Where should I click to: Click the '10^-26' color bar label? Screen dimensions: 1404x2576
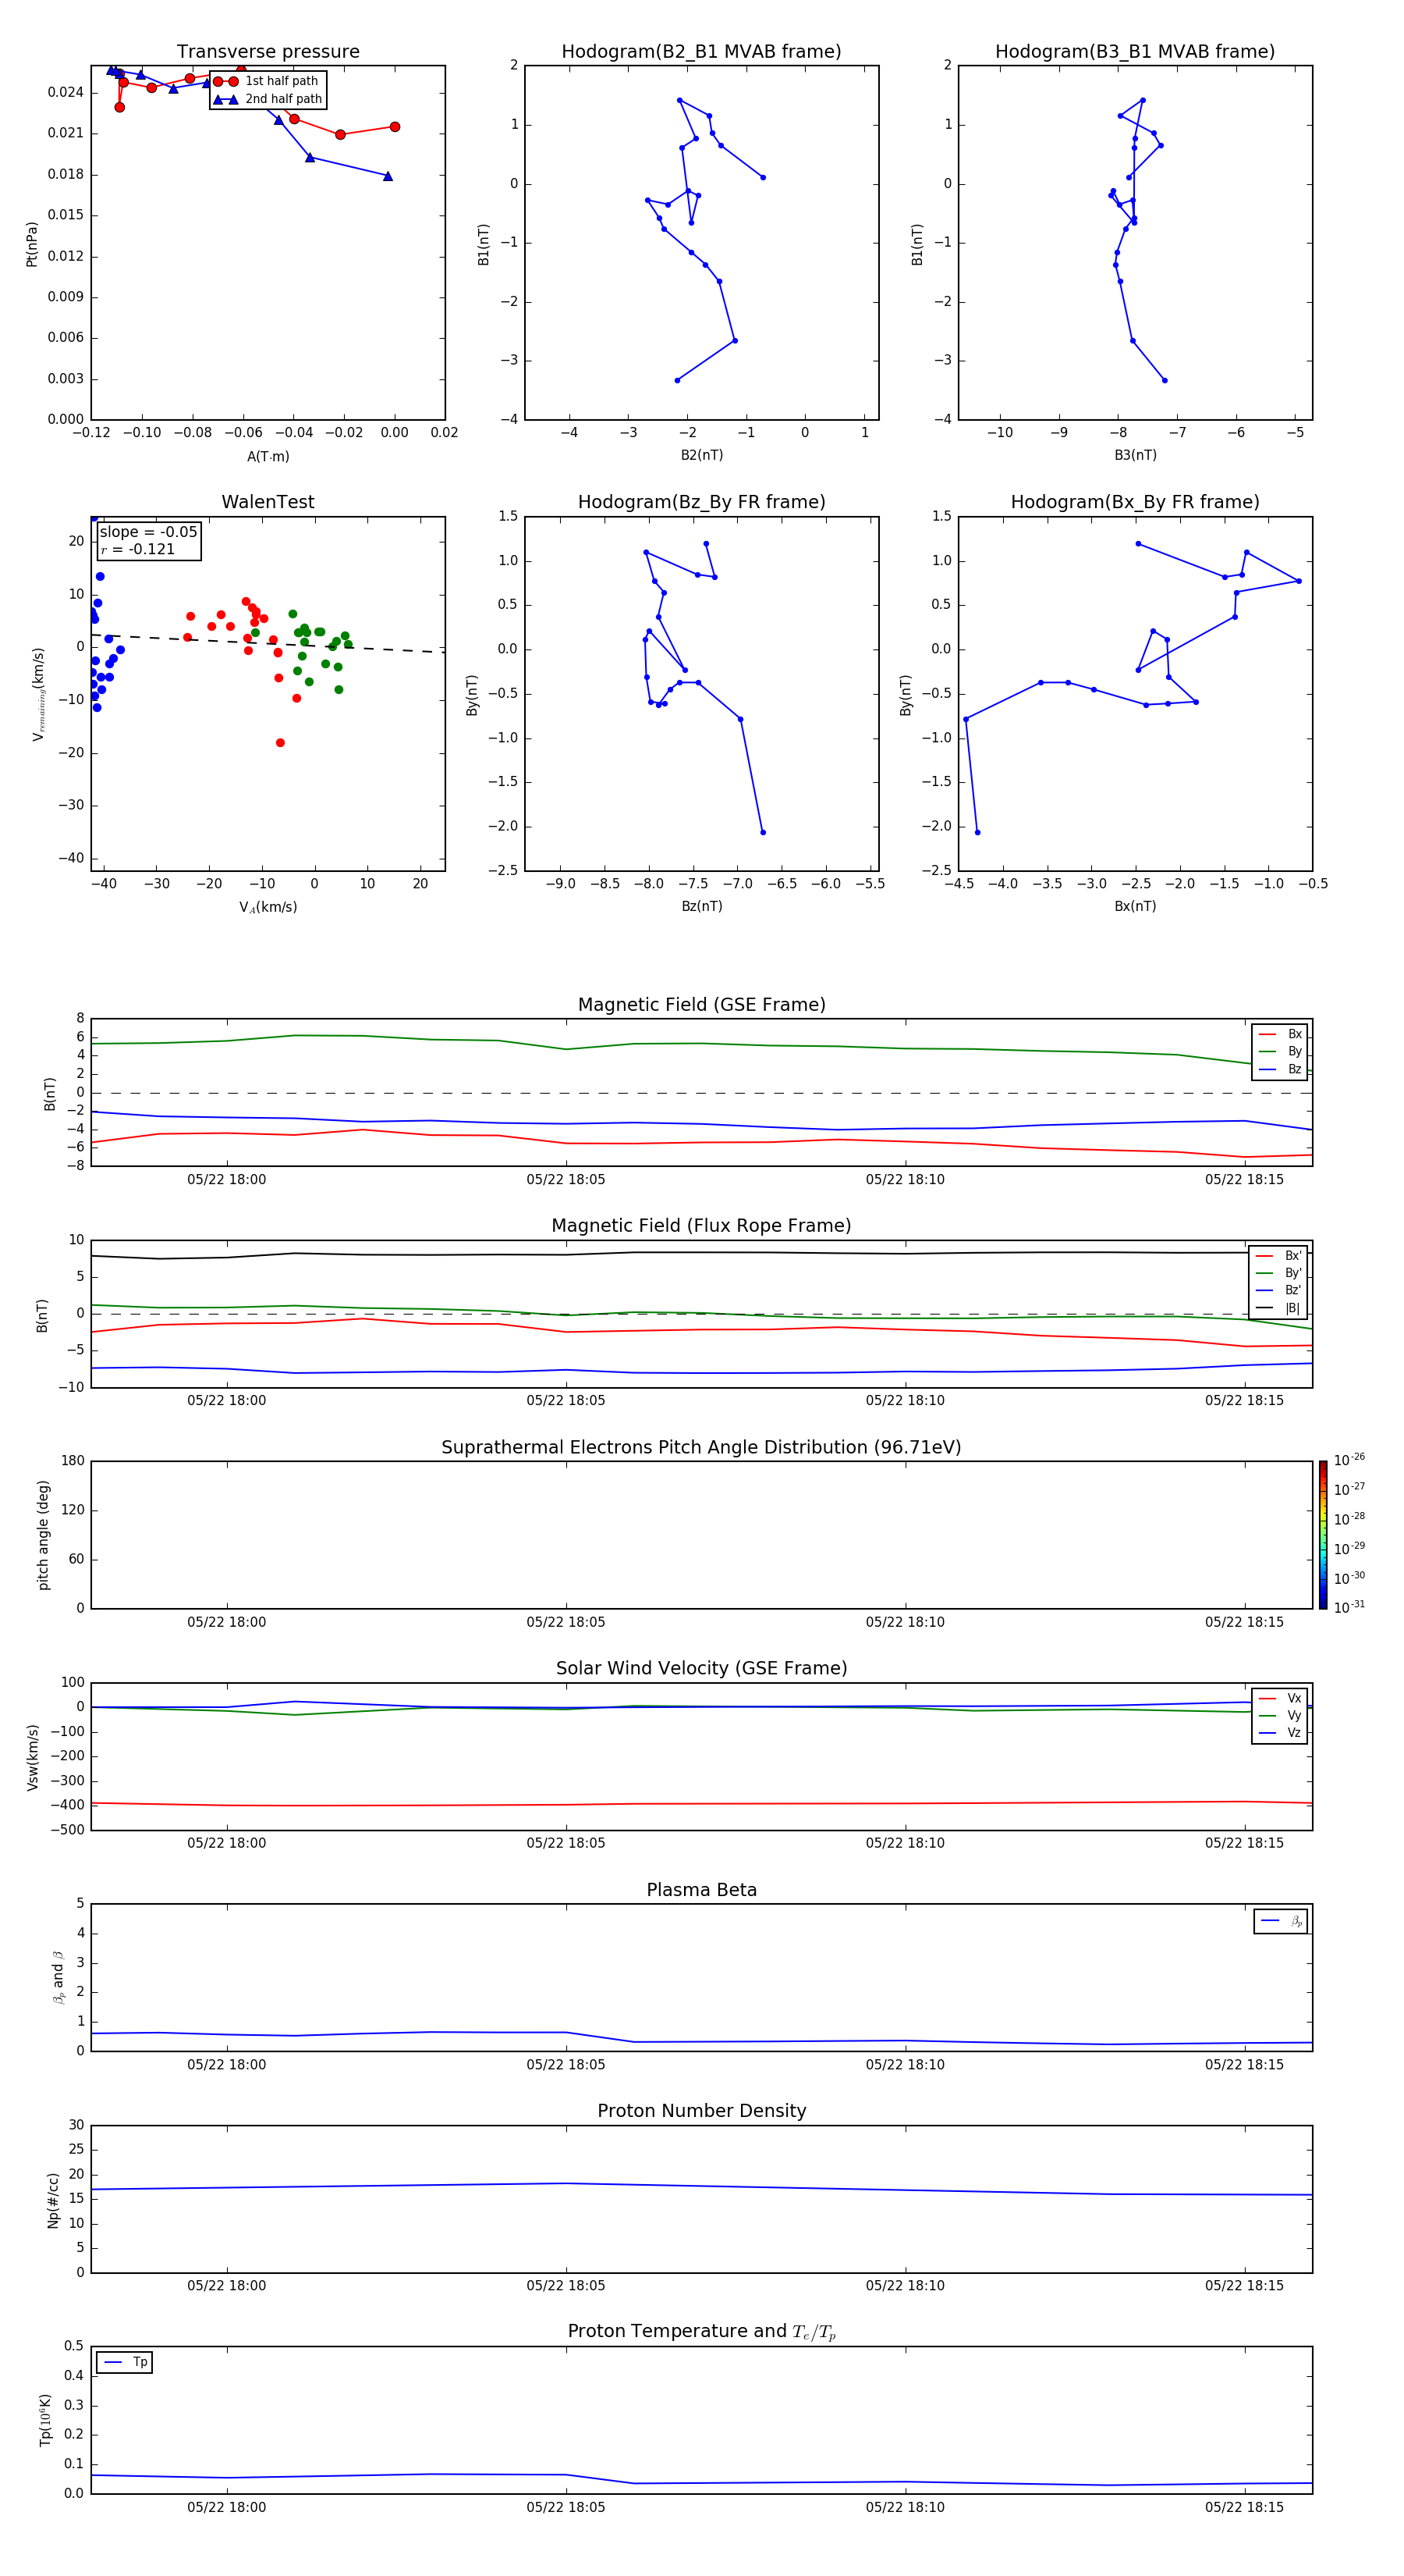[x=1349, y=1460]
